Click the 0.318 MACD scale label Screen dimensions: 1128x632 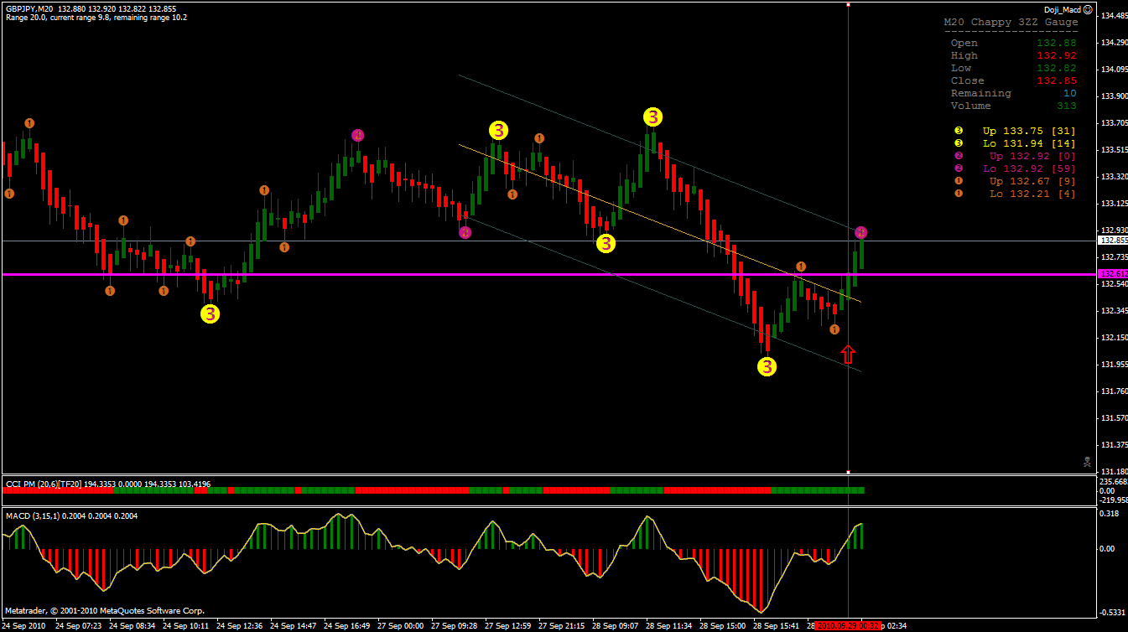coord(1111,515)
